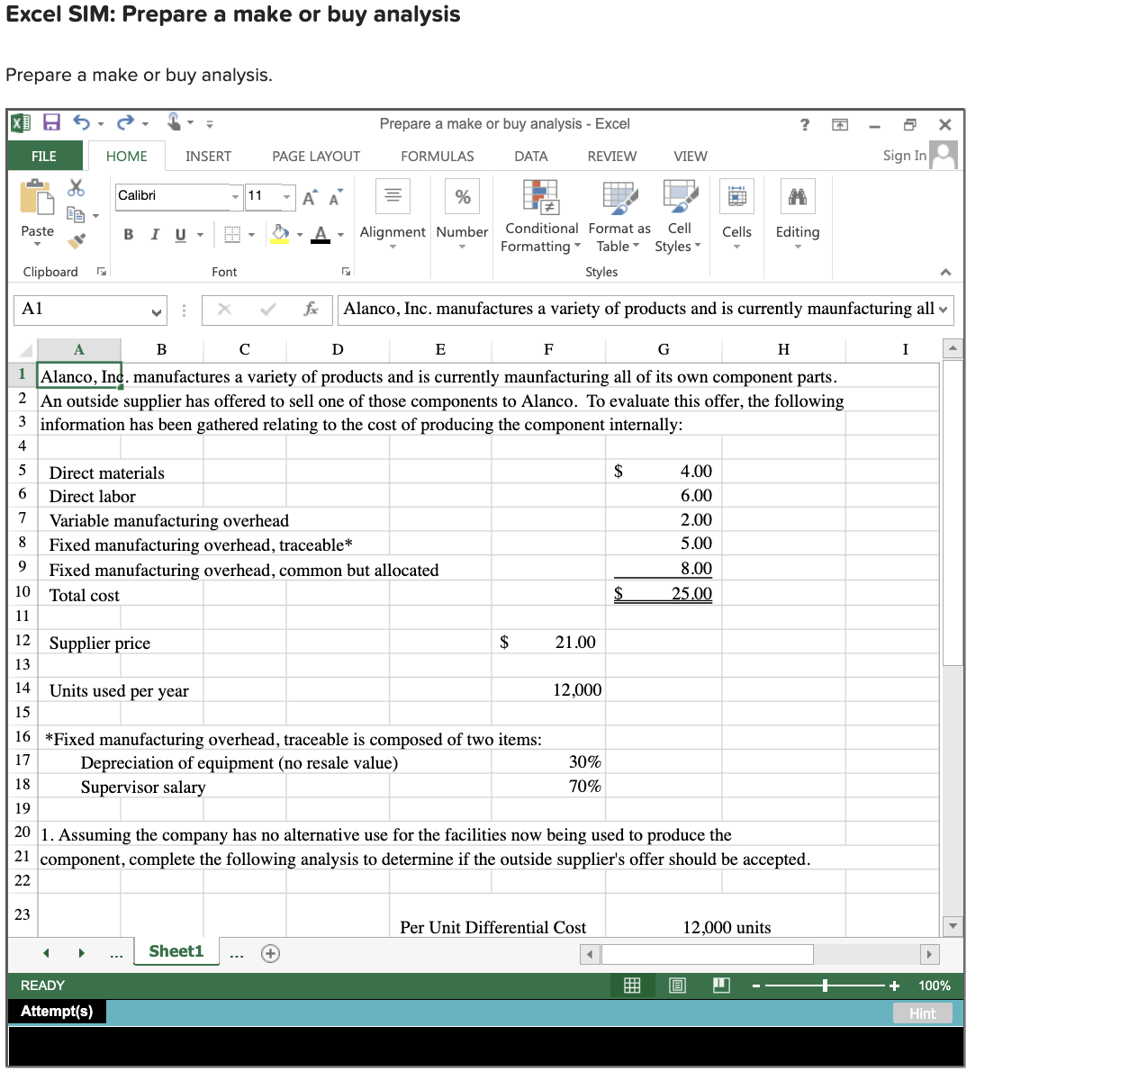Toggle underline formatting

179,234
